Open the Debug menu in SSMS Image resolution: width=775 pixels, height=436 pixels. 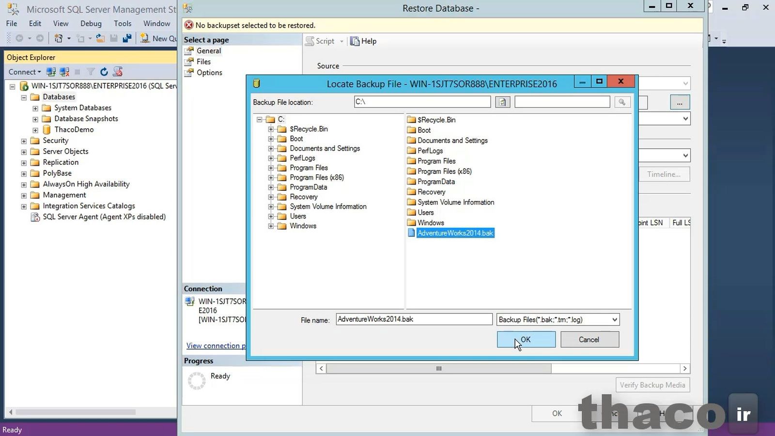91,23
